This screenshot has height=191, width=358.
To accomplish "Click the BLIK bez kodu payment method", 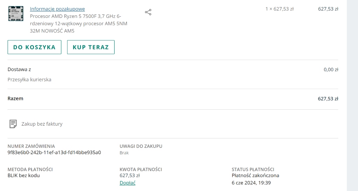I will tap(23, 175).
